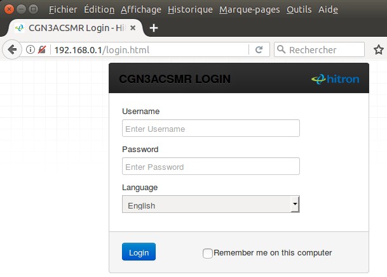Image resolution: width=387 pixels, height=277 pixels.
Task: Maximize the browser window
Action: [33, 10]
